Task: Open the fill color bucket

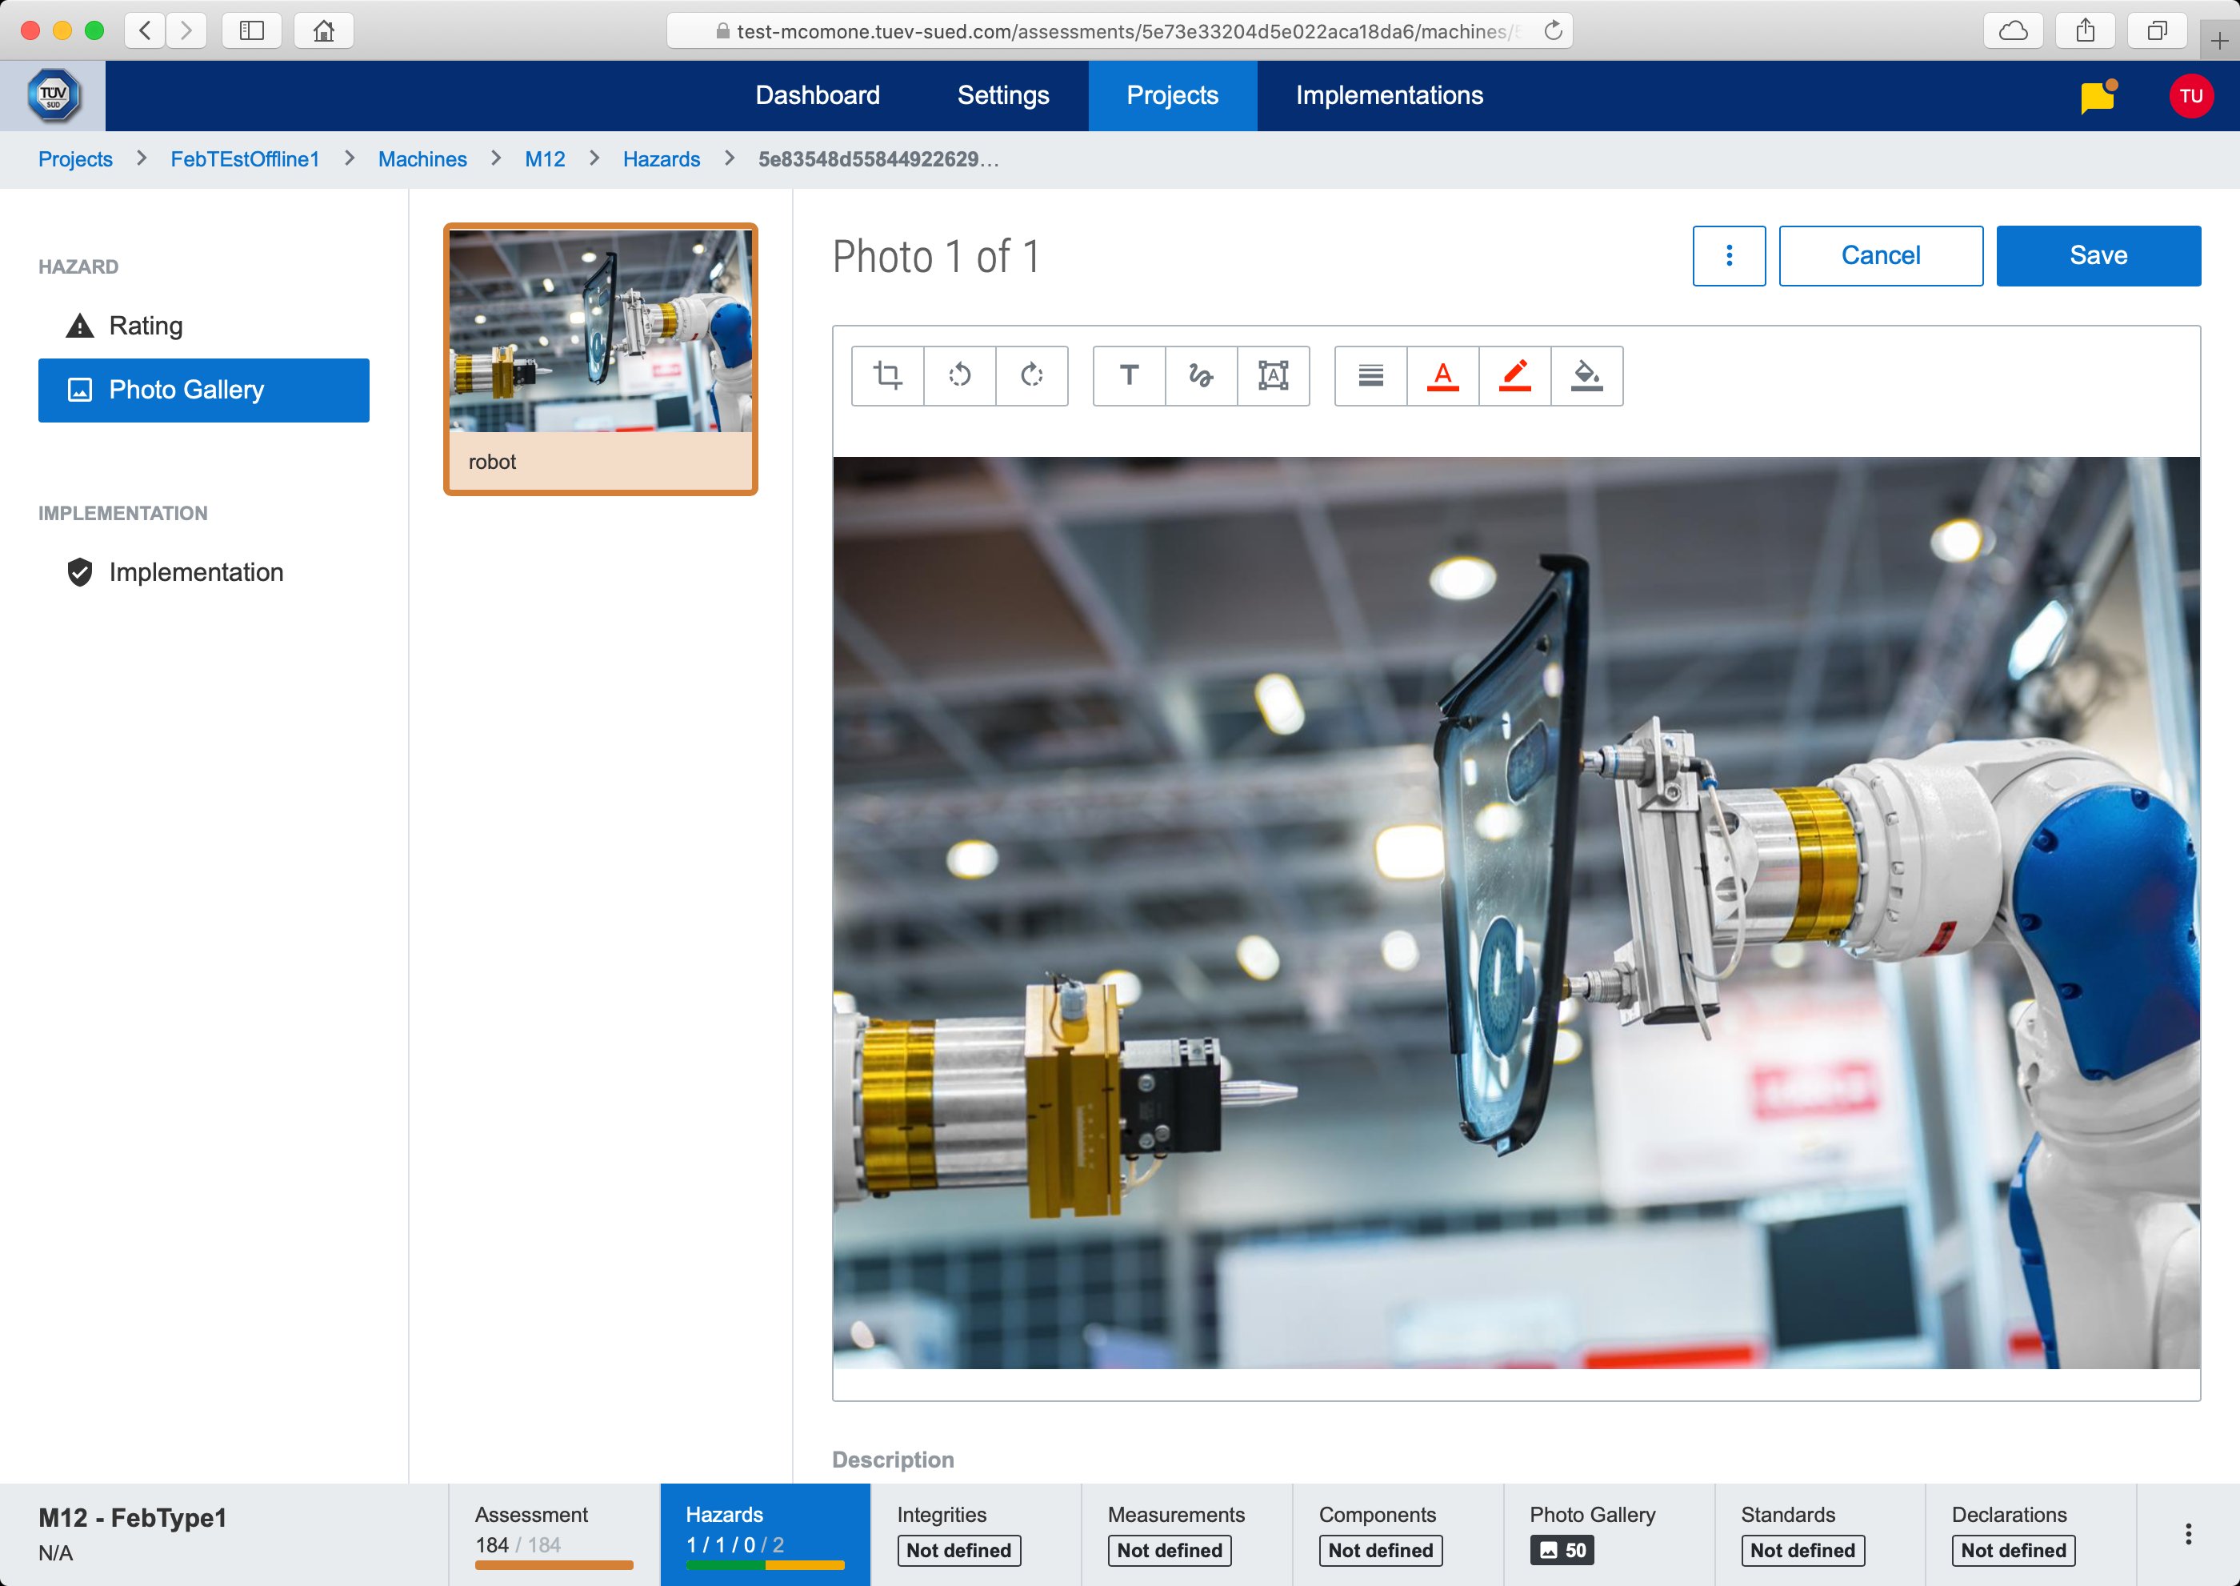Action: tap(1586, 375)
